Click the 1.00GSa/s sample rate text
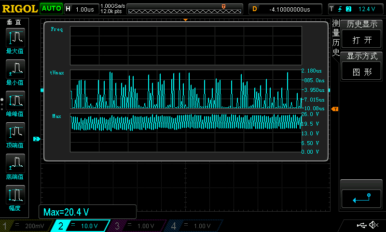This screenshot has height=232, width=386. [113, 6]
